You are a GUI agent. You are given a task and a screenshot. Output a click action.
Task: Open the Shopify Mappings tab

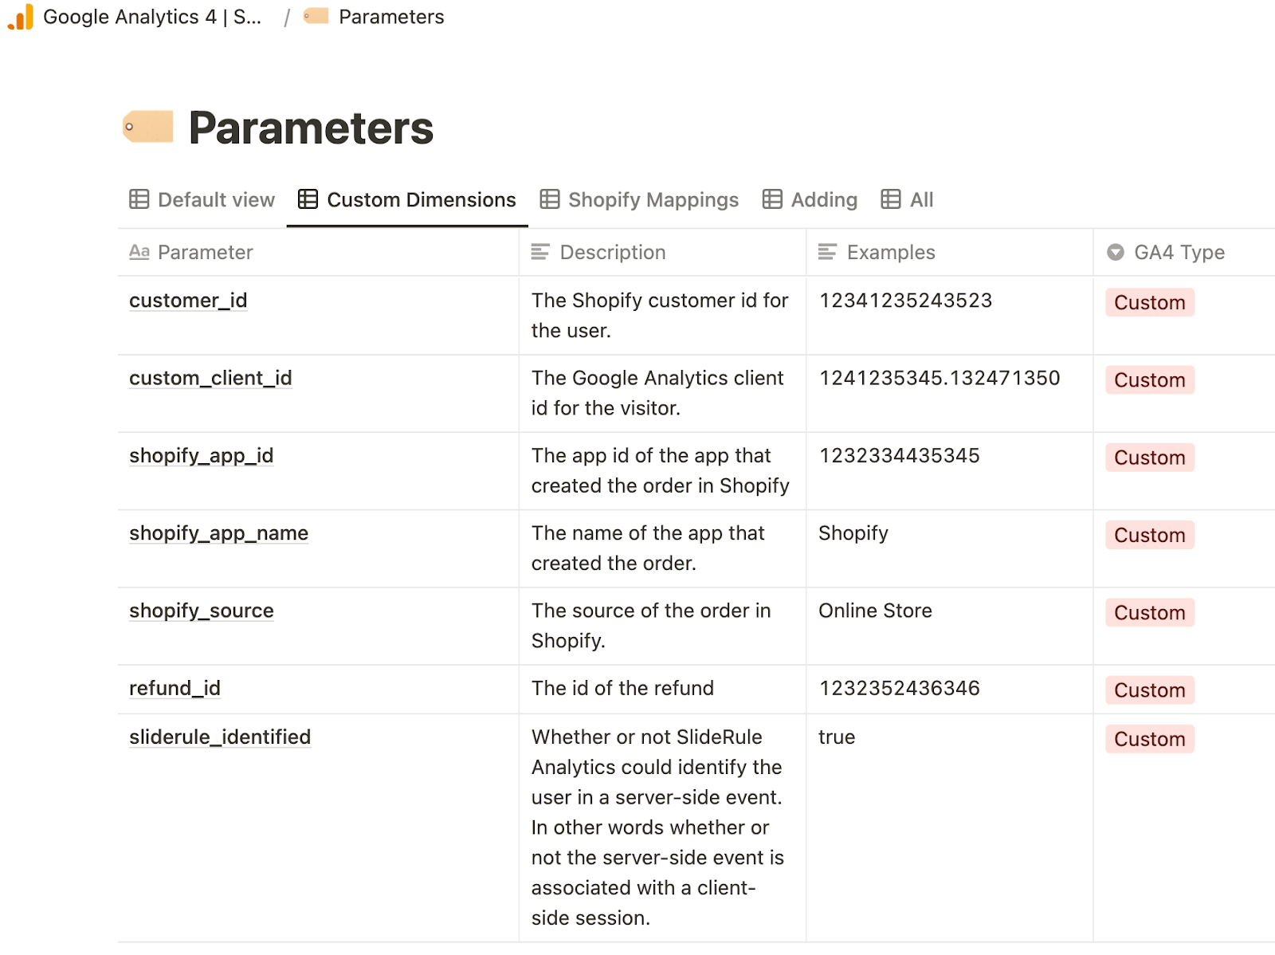point(639,199)
